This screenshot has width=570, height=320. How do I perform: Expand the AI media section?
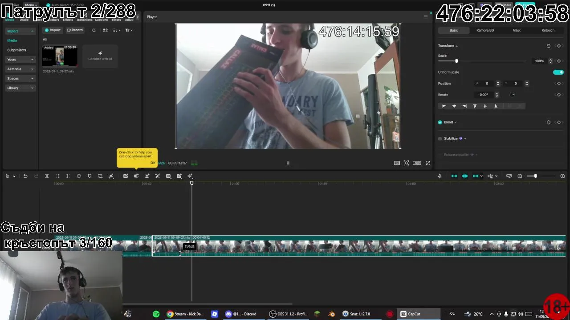click(20, 69)
